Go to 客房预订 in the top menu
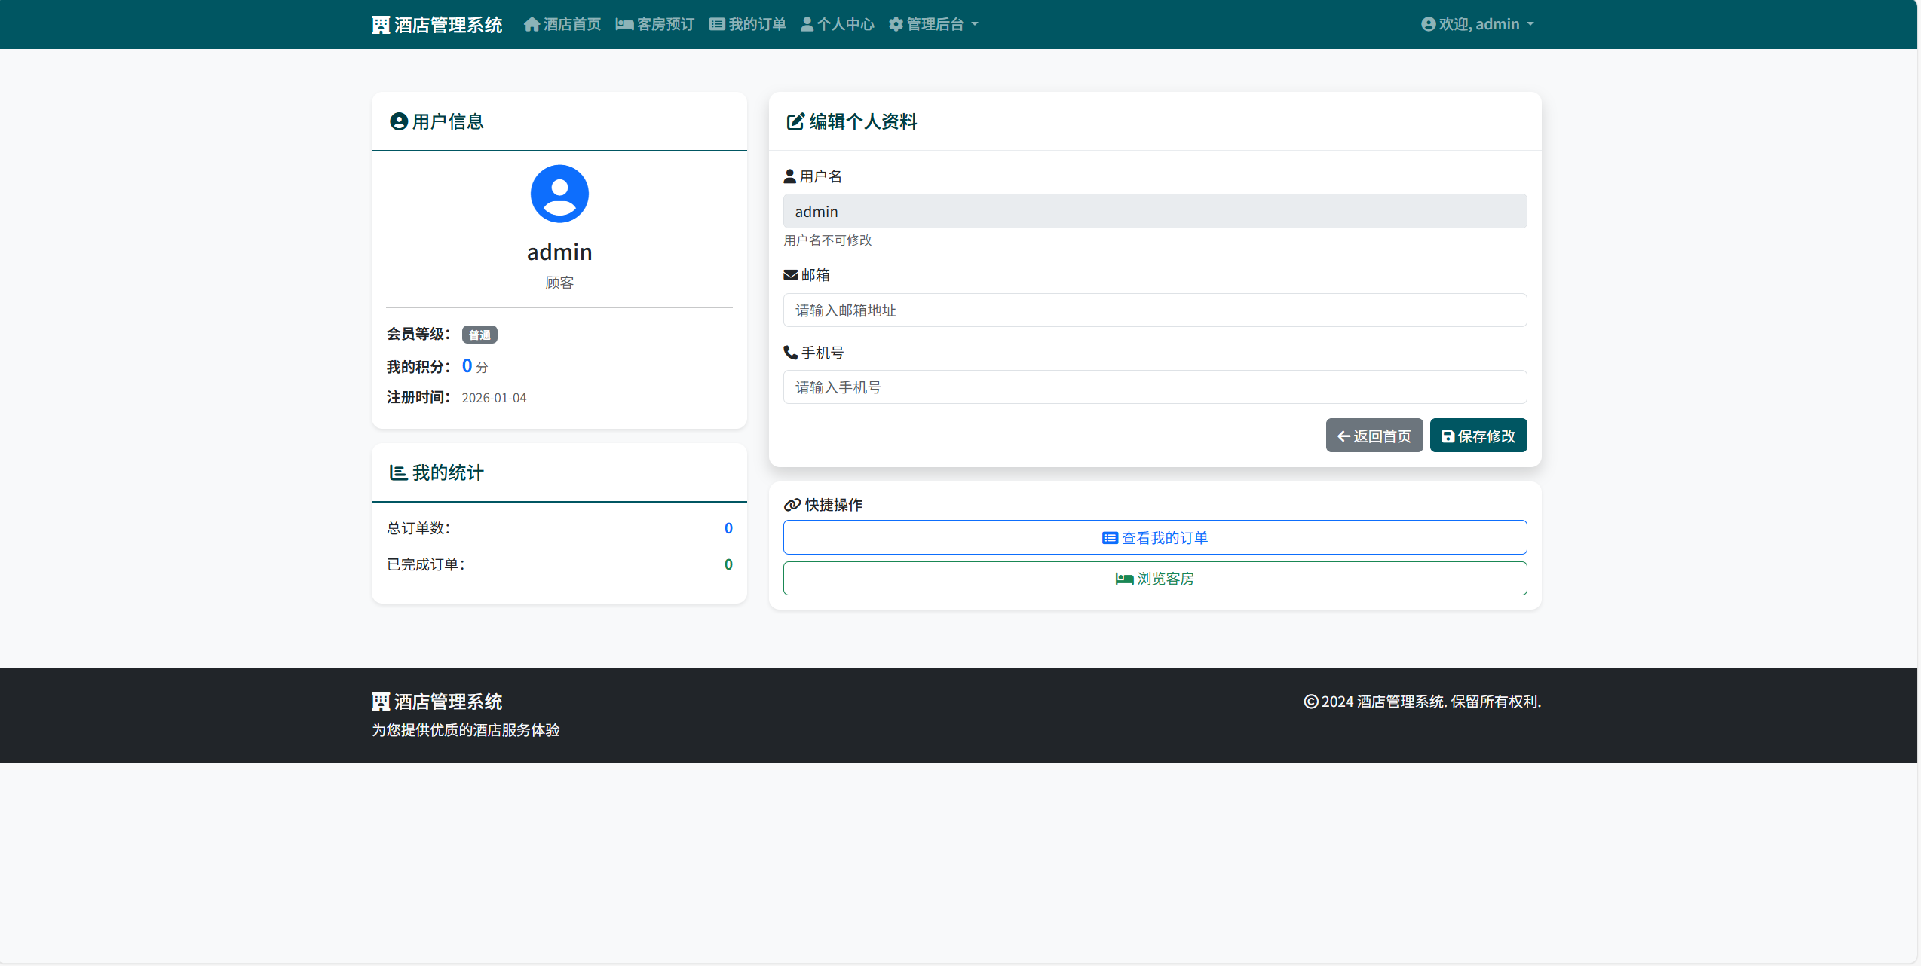 pyautogui.click(x=655, y=24)
